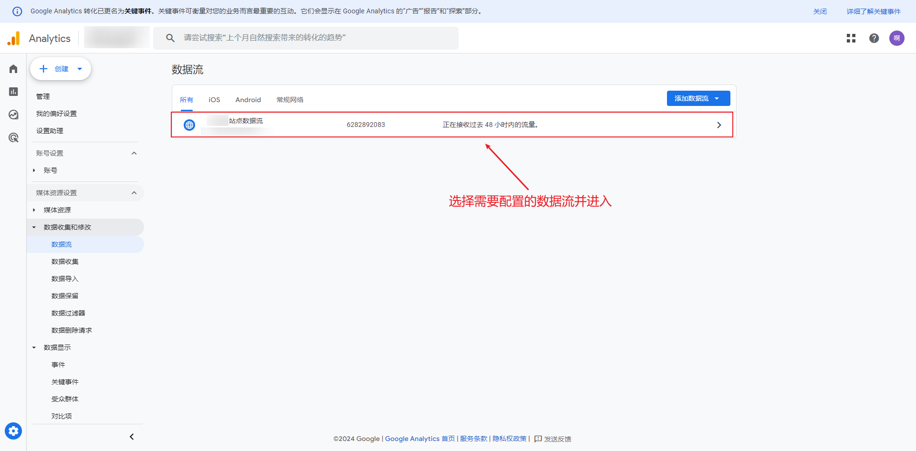Click the 关闭 link in banner
The height and width of the screenshot is (451, 916).
[x=820, y=11]
